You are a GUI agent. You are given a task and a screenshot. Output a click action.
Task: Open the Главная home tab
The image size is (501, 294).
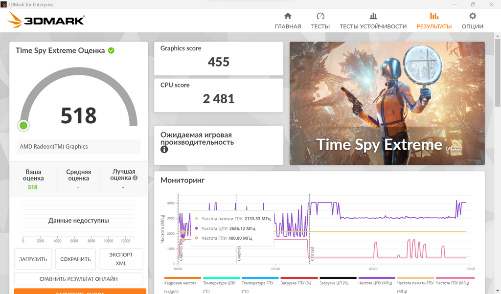pyautogui.click(x=288, y=21)
